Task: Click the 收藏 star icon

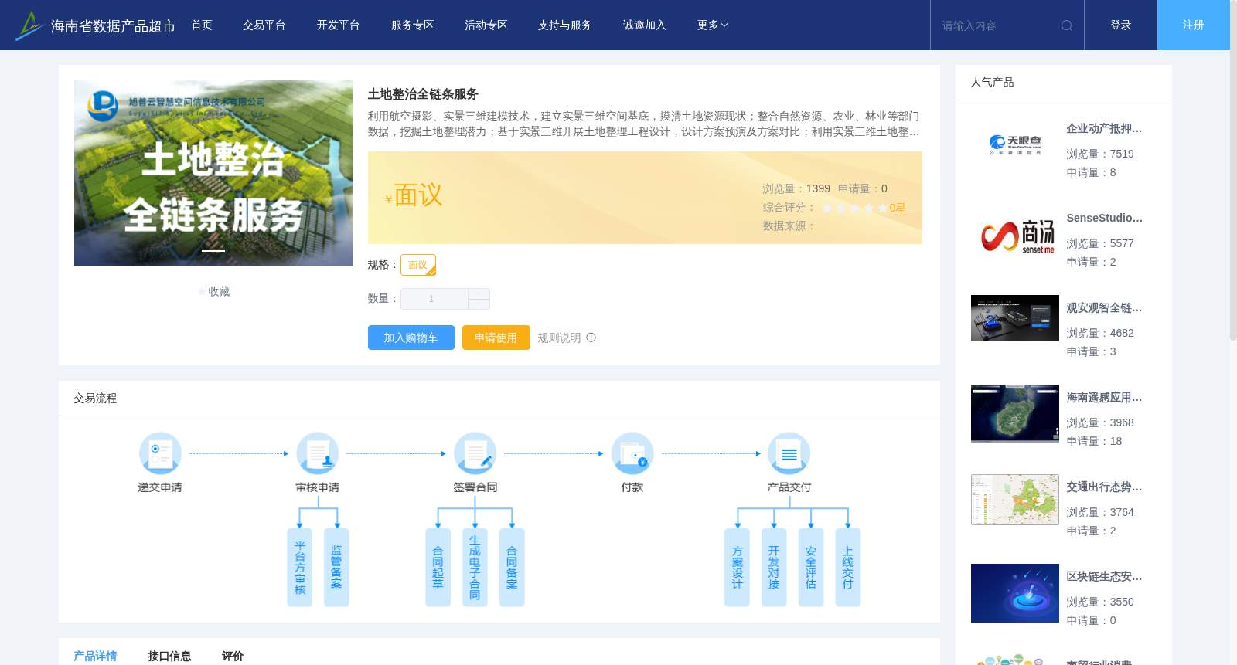Action: click(x=202, y=292)
